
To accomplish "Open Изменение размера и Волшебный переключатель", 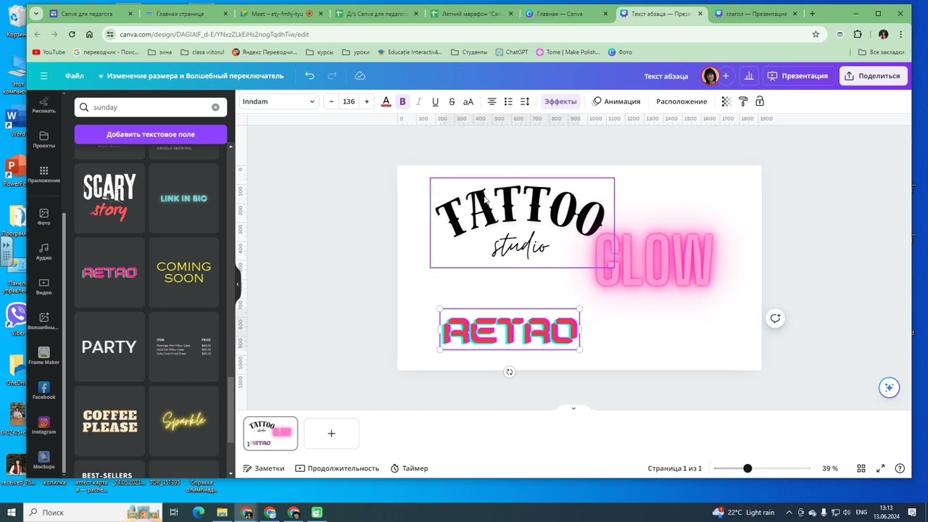I will coord(191,75).
